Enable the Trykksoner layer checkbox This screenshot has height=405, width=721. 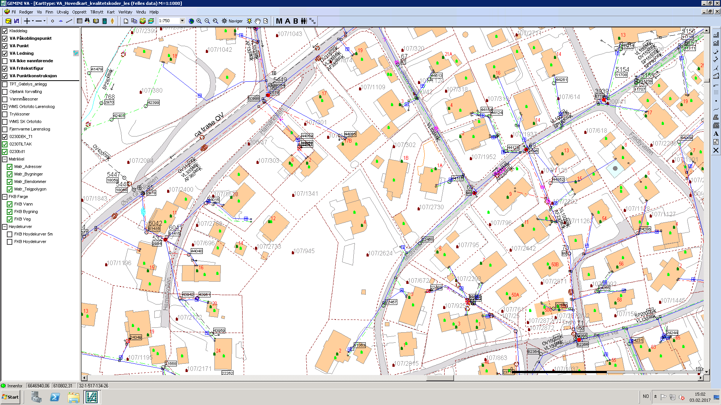point(5,114)
